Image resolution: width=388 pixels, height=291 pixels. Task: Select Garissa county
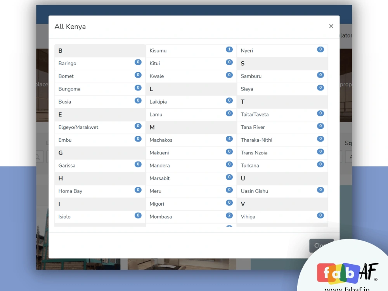pyautogui.click(x=100, y=166)
